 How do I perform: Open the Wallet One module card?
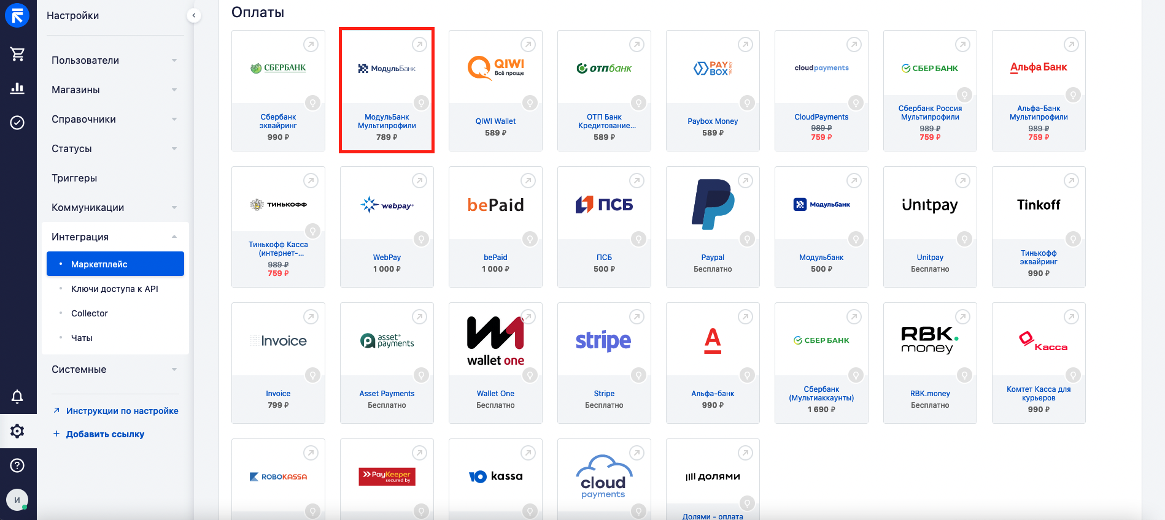[495, 362]
